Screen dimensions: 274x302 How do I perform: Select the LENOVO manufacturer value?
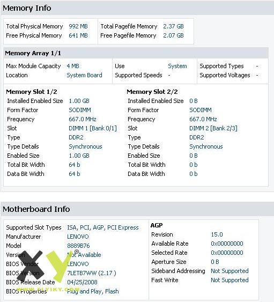pos(78,237)
